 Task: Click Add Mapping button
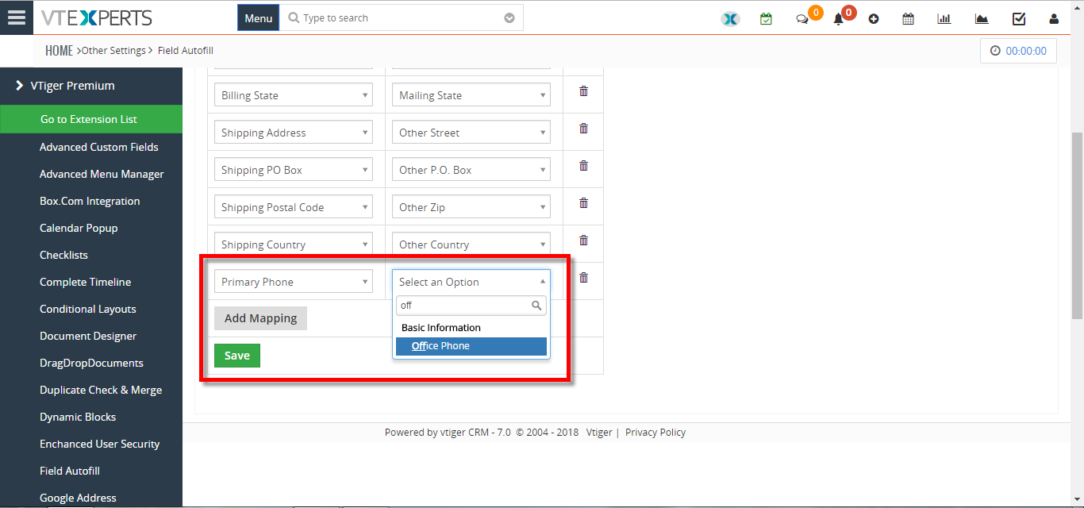pos(260,318)
